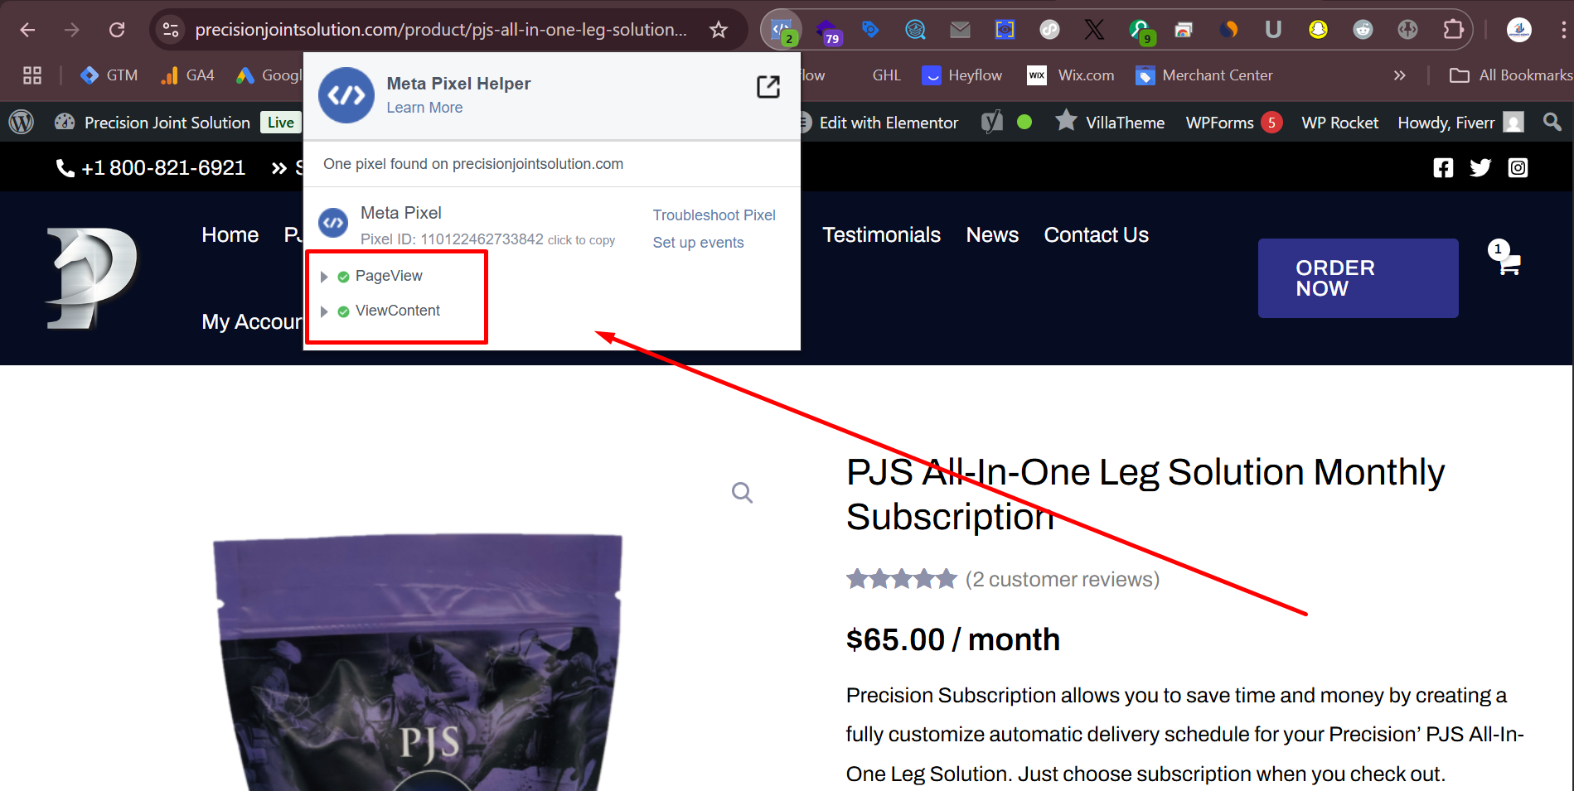This screenshot has height=791, width=1574.
Task: Copy the Pixel ID number
Action: pos(482,239)
